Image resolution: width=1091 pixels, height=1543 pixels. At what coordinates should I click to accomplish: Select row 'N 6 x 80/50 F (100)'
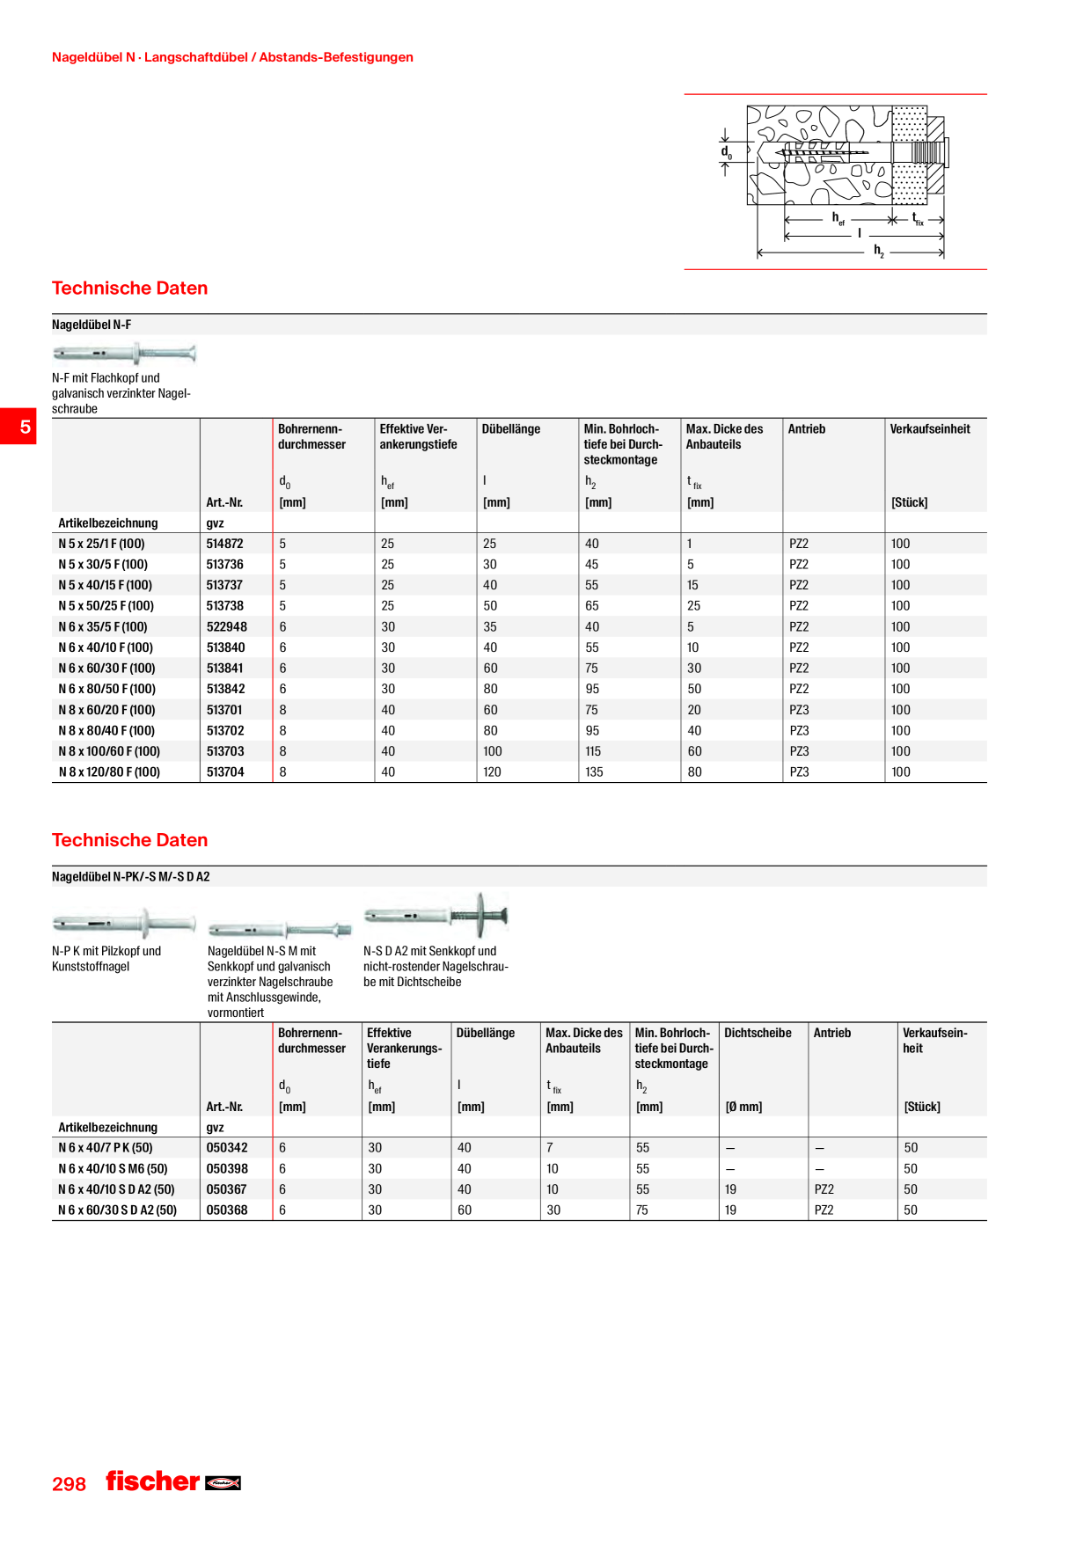pyautogui.click(x=519, y=689)
